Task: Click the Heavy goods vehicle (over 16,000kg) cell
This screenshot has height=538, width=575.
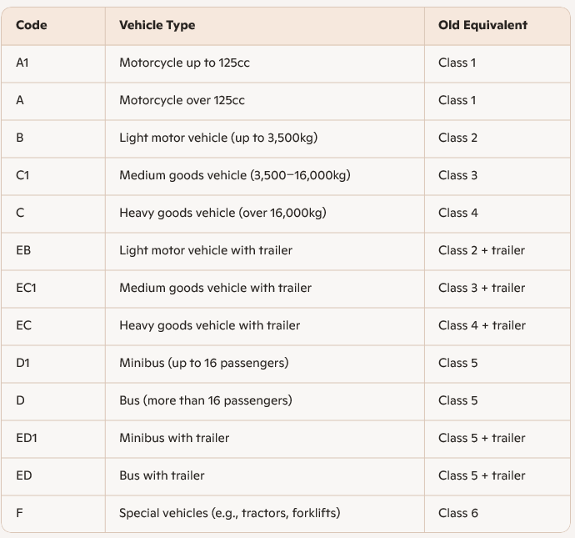Action: tap(265, 214)
